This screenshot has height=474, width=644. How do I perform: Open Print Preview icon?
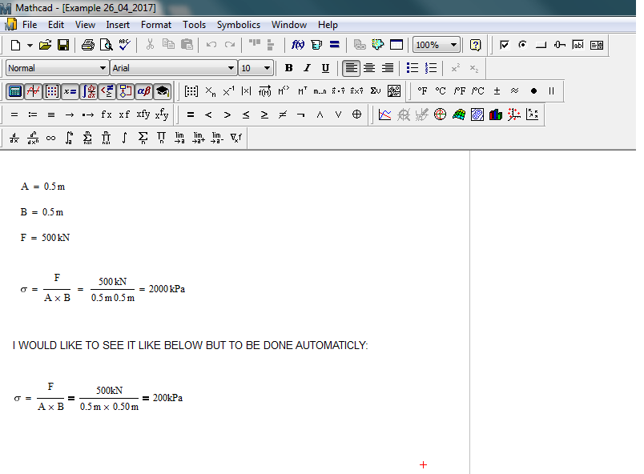pos(107,45)
